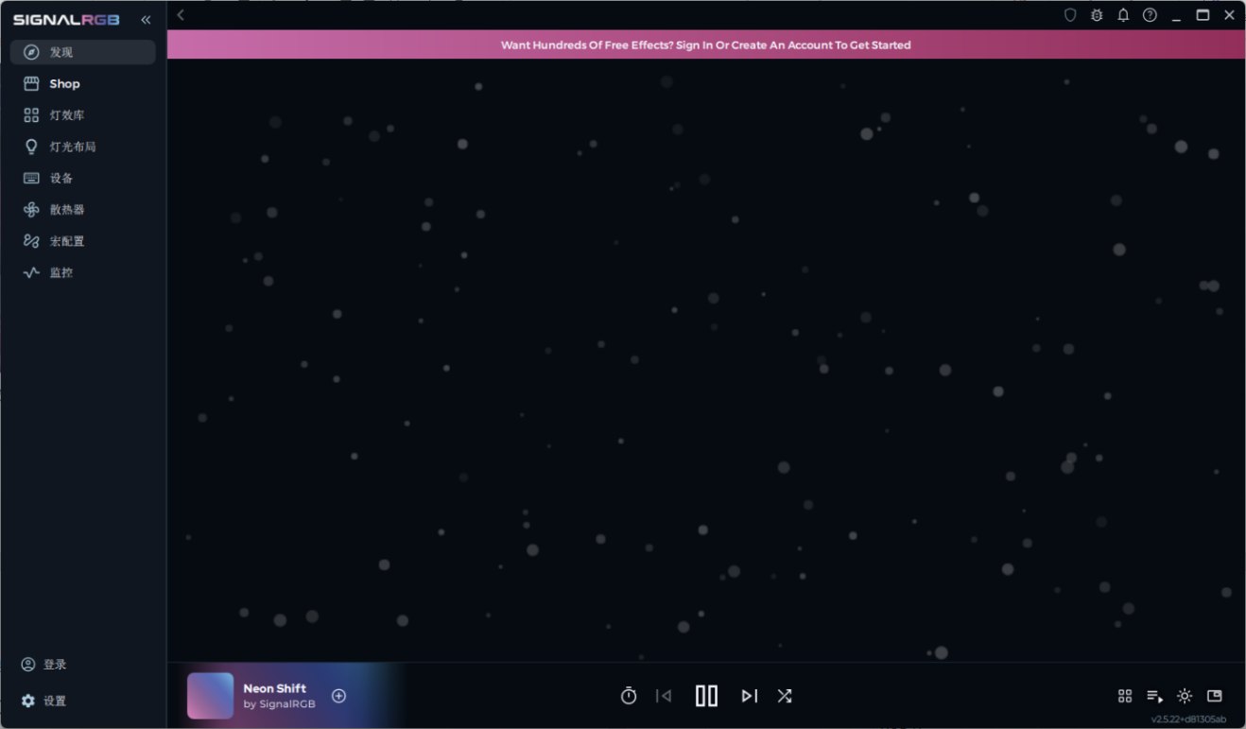The height and width of the screenshot is (729, 1246).
Task: Click the sign-in banner for free effects
Action: coord(705,44)
